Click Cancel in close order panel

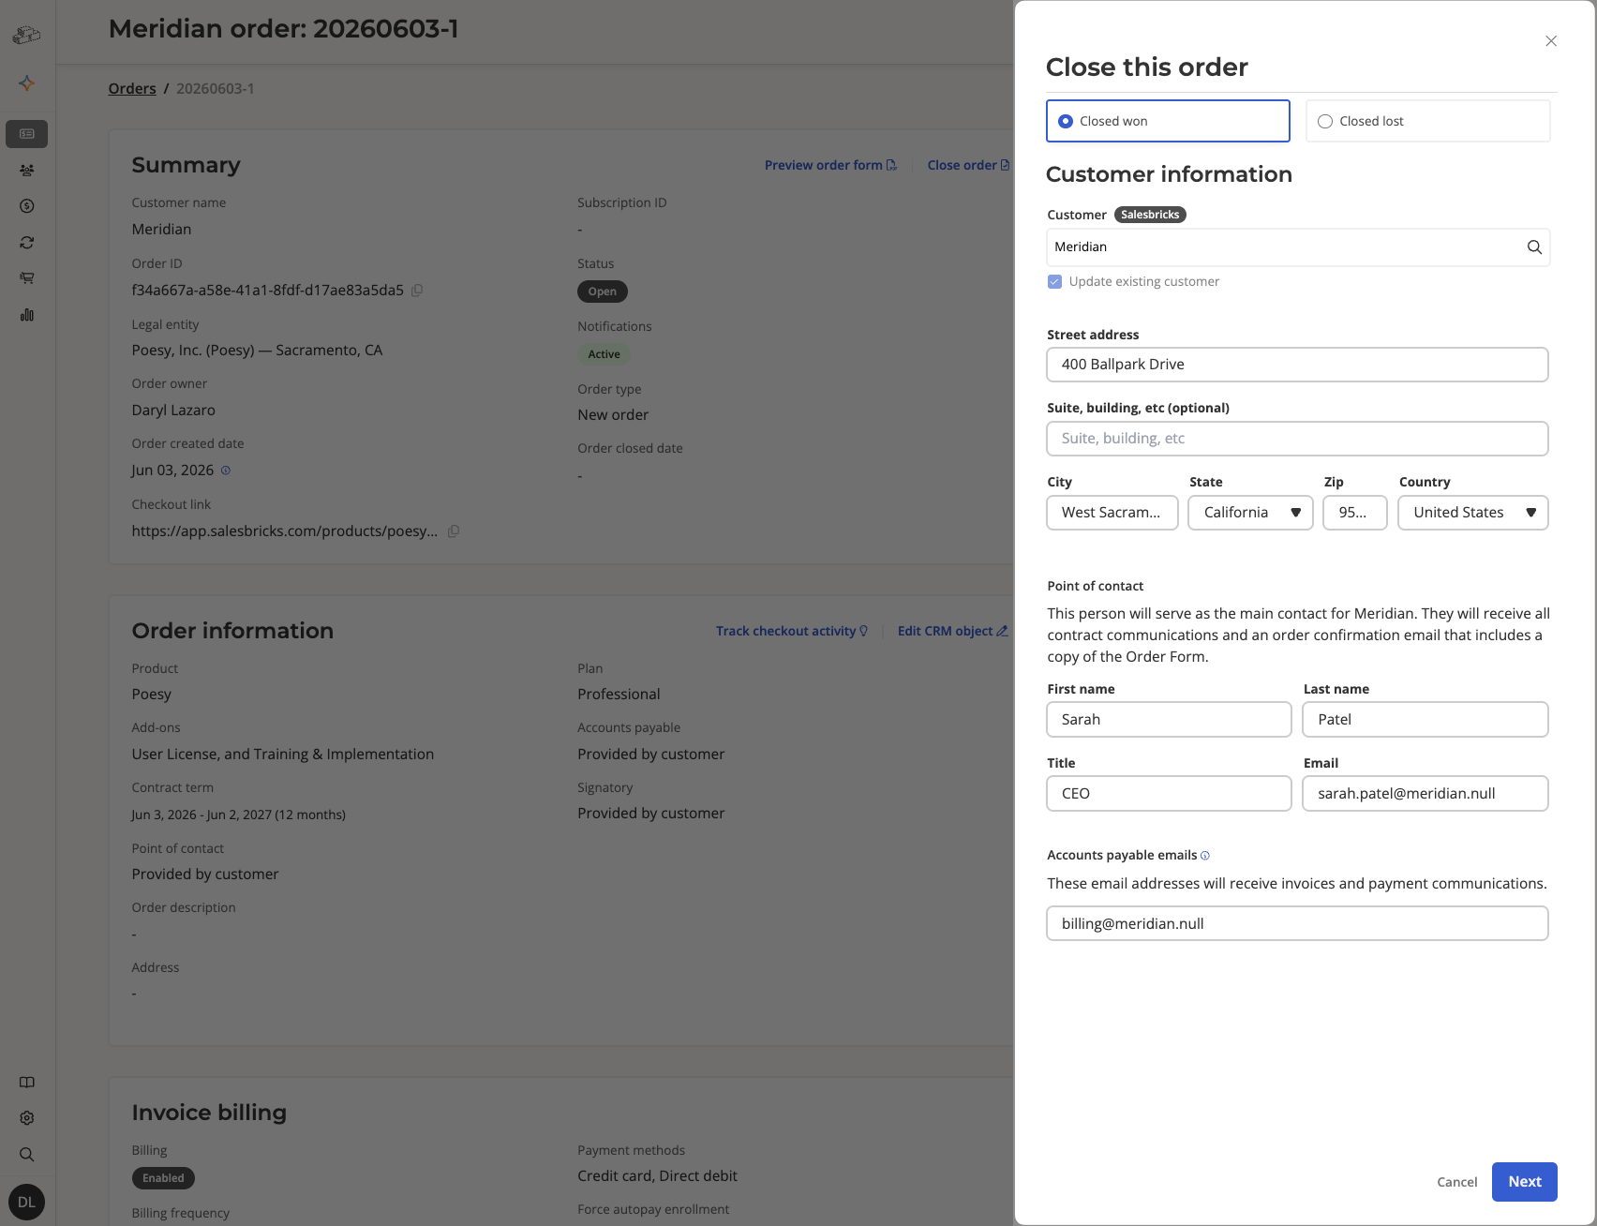click(1456, 1182)
